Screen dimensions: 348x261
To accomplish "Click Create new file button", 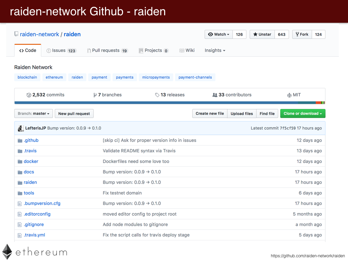I will [210, 114].
